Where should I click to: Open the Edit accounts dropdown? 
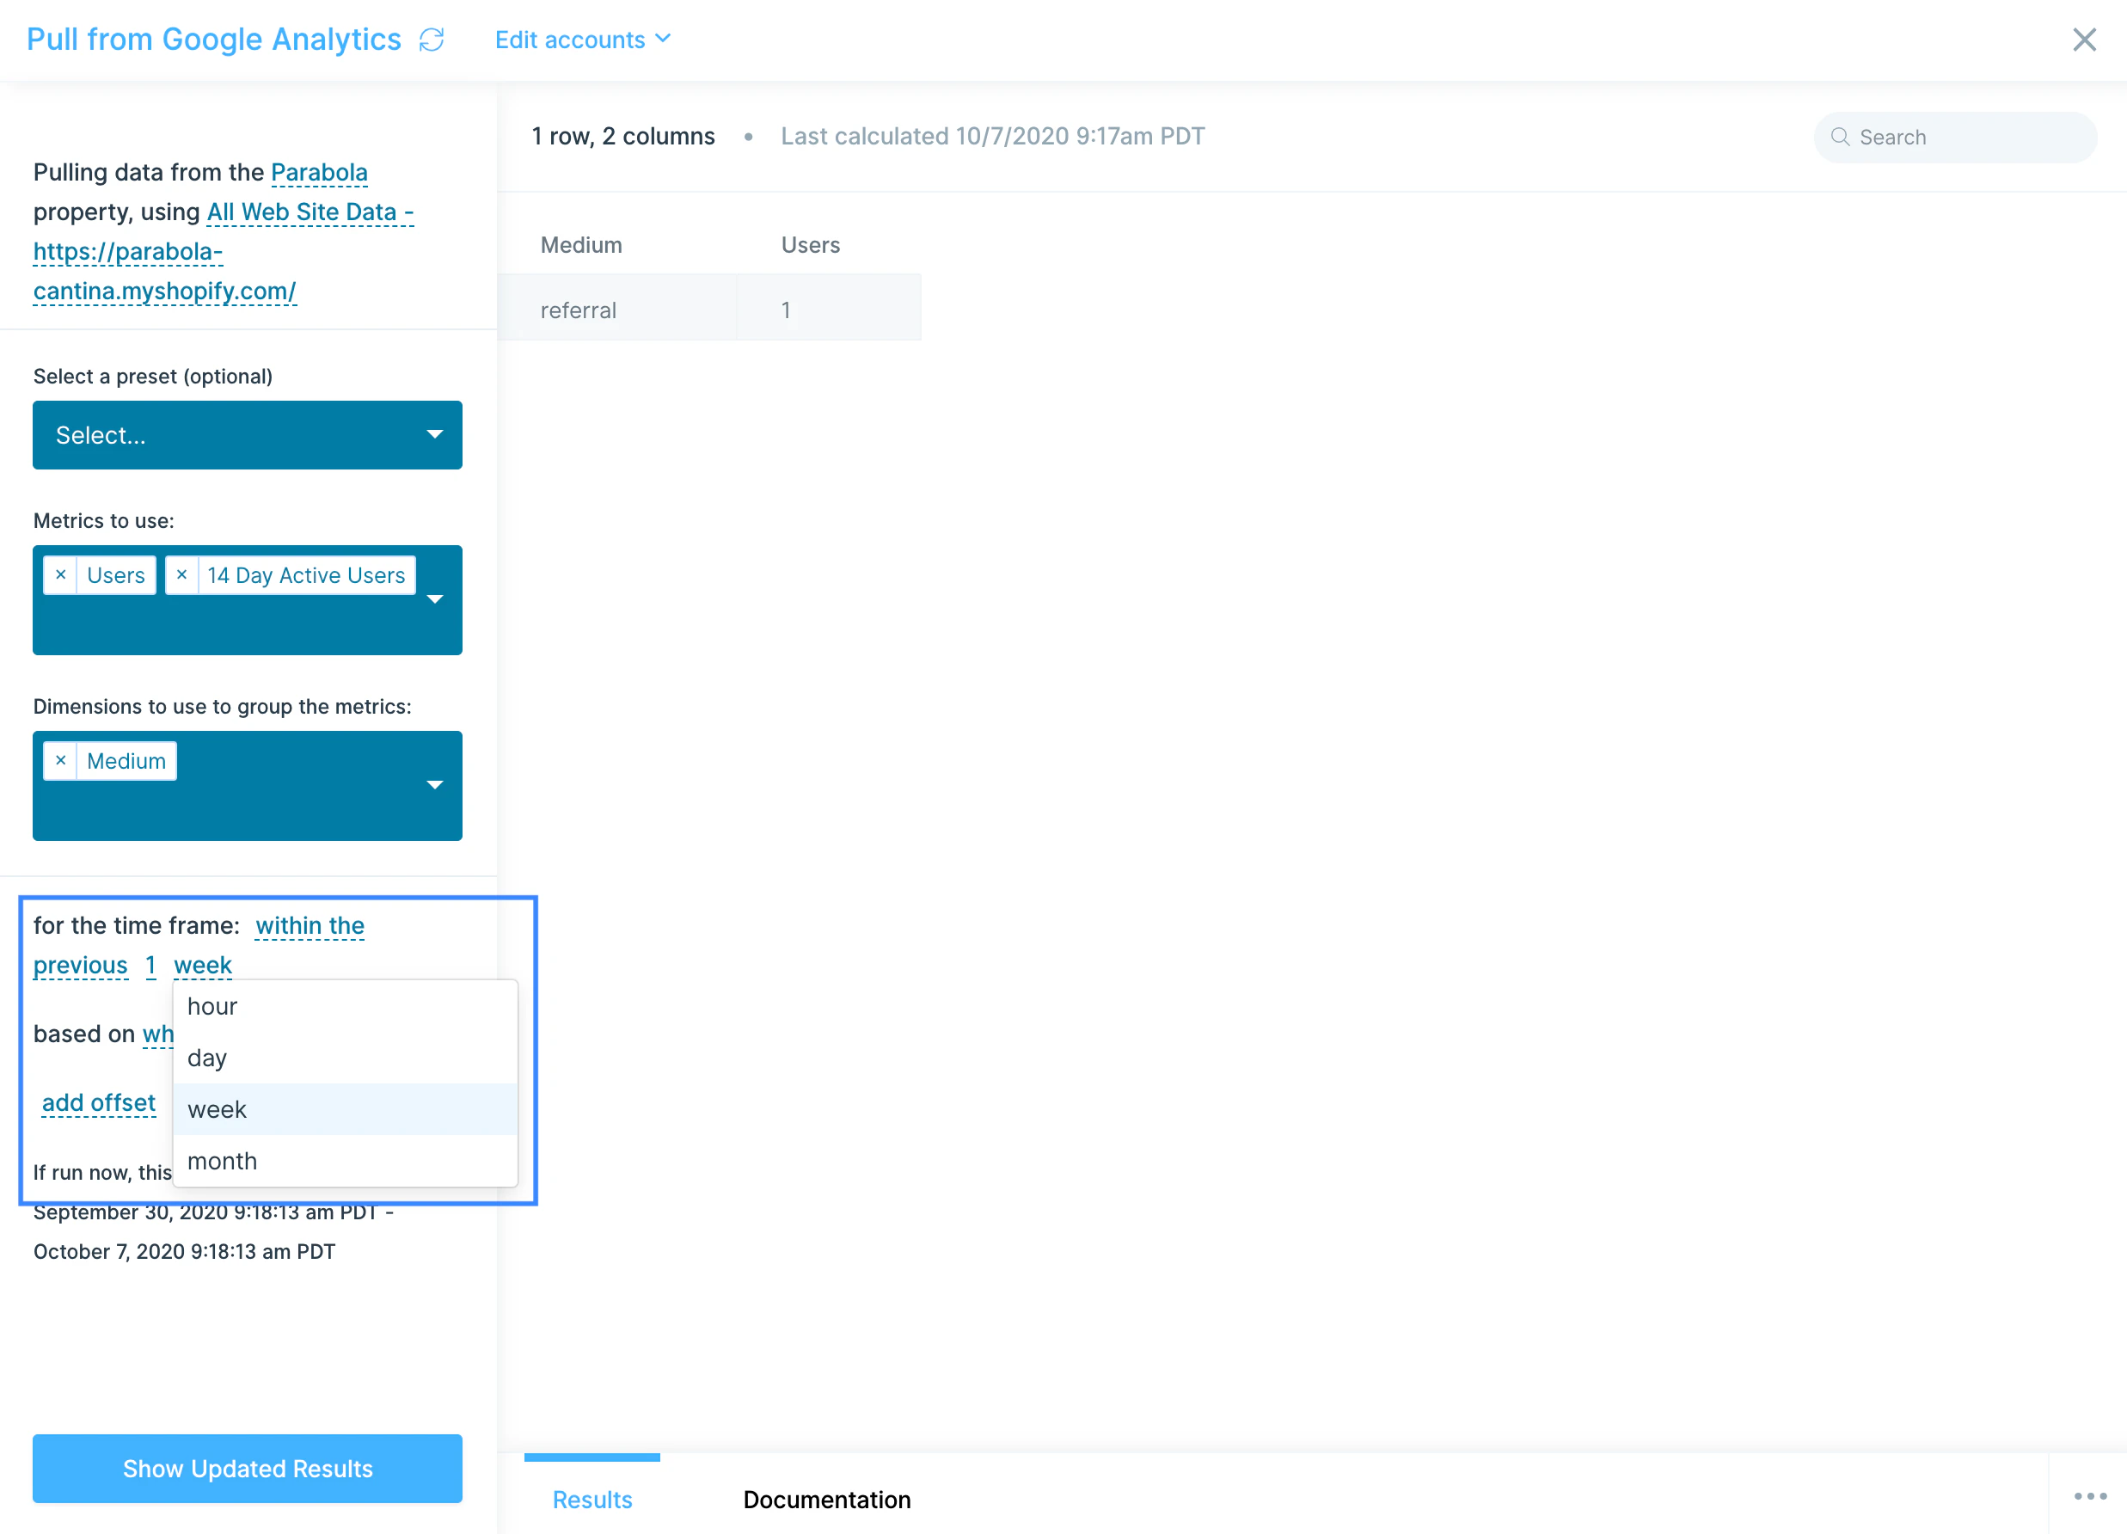(x=582, y=40)
